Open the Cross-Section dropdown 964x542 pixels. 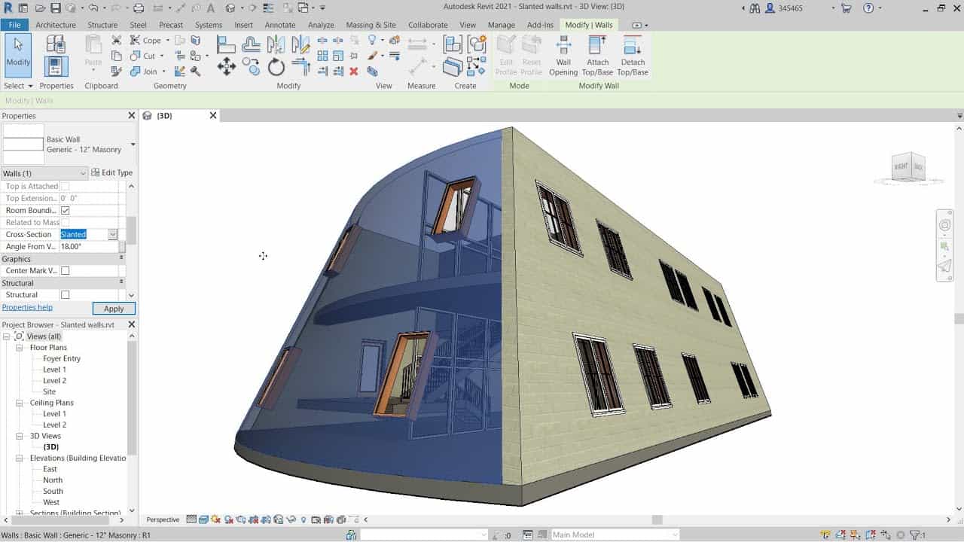(x=112, y=235)
